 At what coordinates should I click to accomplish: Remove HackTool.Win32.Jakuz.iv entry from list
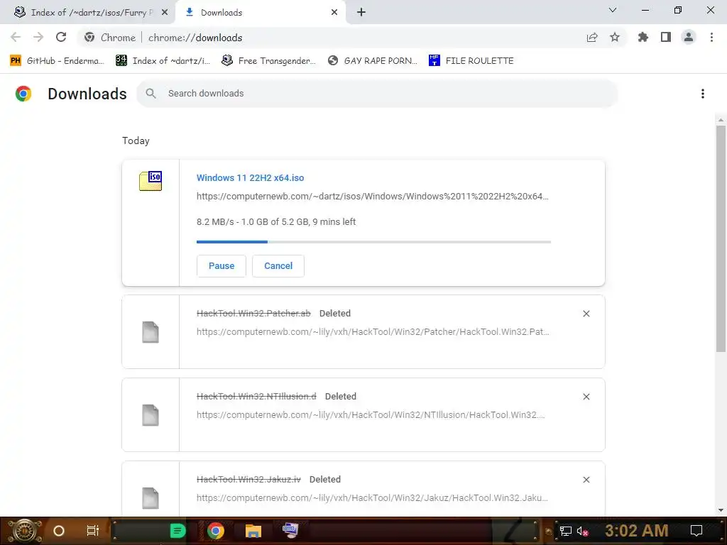tap(586, 480)
